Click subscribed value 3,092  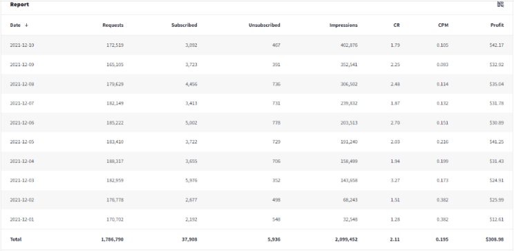[191, 45]
